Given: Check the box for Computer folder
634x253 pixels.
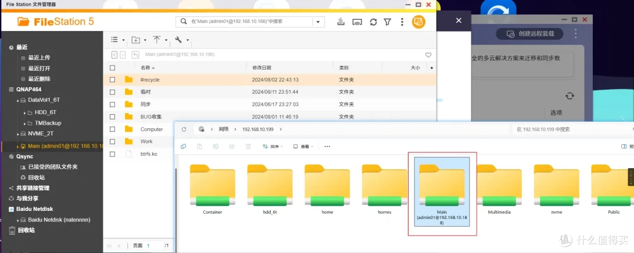Looking at the screenshot, I should click(x=112, y=129).
